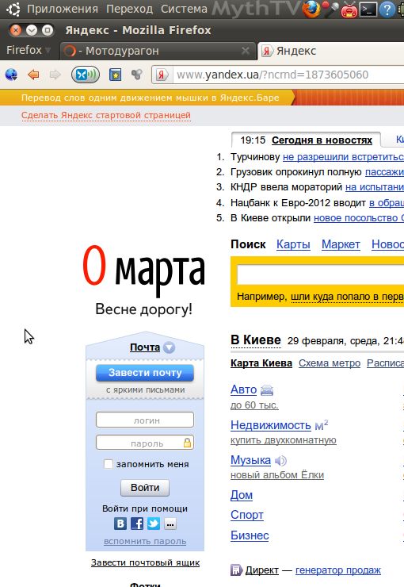Open the до 60 тыс. link
This screenshot has width=404, height=587.
[x=254, y=405]
